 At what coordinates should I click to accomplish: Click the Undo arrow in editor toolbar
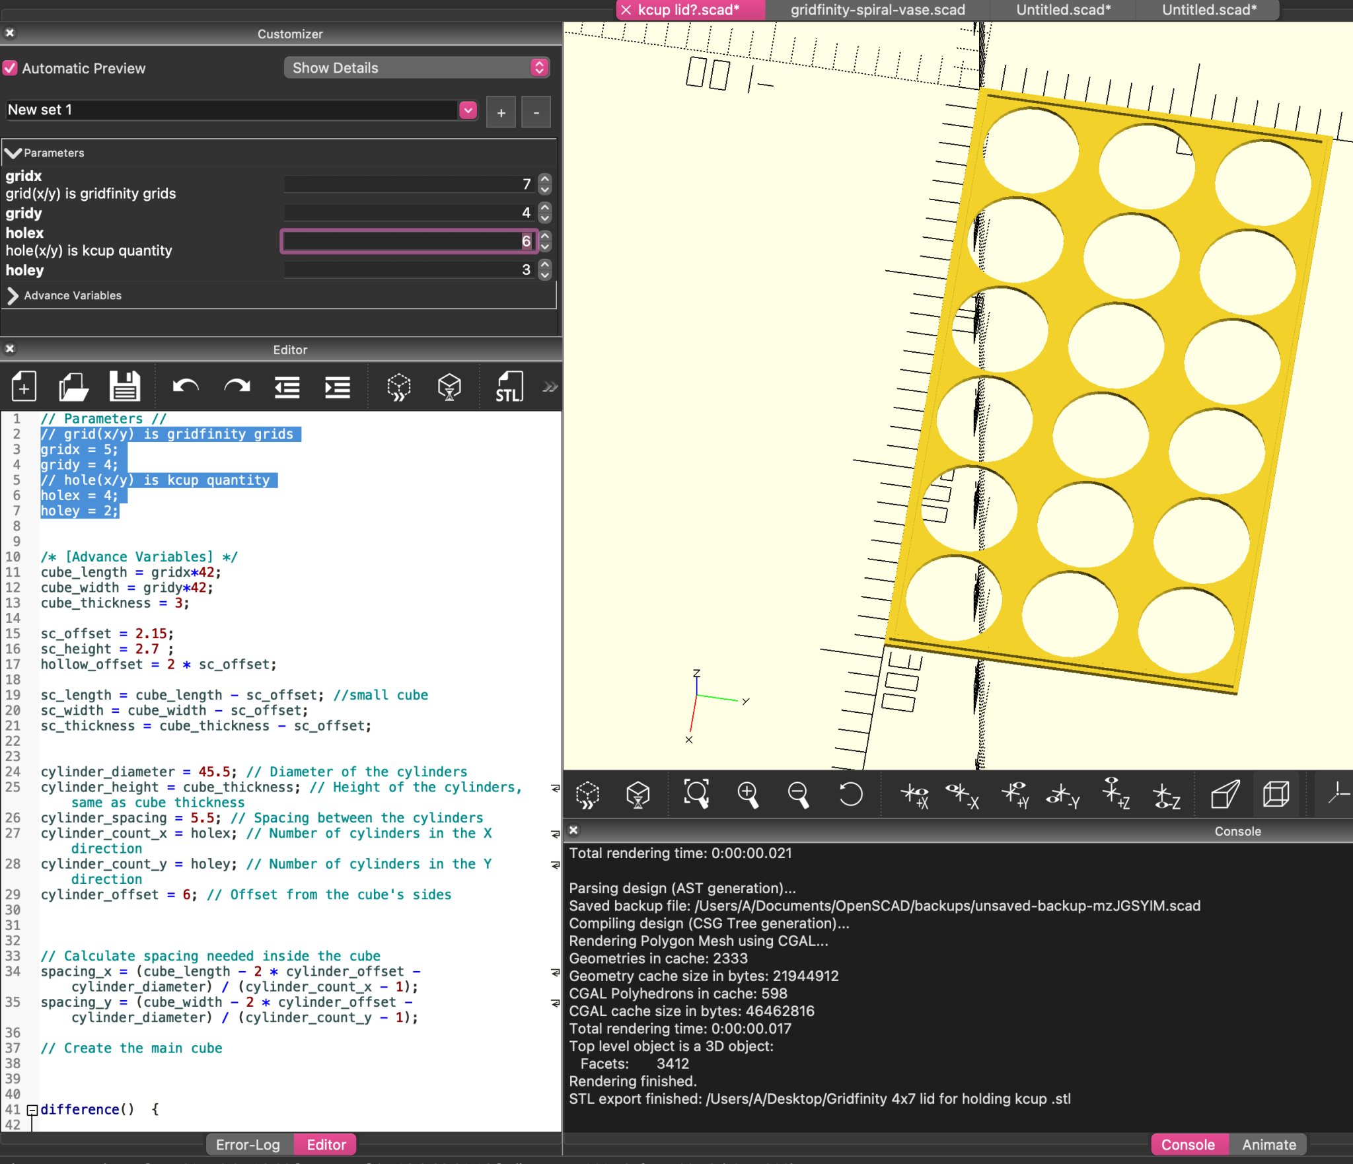tap(186, 386)
